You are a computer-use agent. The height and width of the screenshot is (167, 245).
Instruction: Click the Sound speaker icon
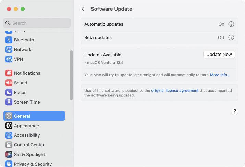pyautogui.click(x=9, y=83)
